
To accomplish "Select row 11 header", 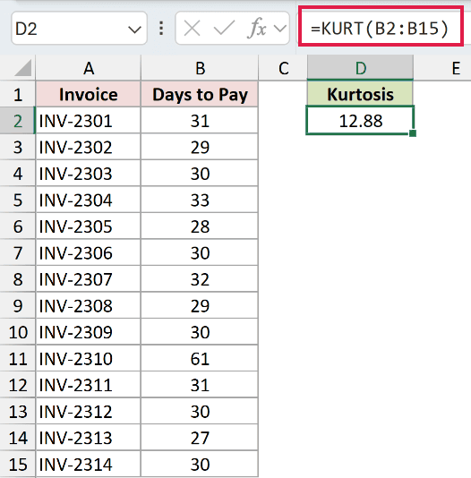I will pyautogui.click(x=18, y=358).
